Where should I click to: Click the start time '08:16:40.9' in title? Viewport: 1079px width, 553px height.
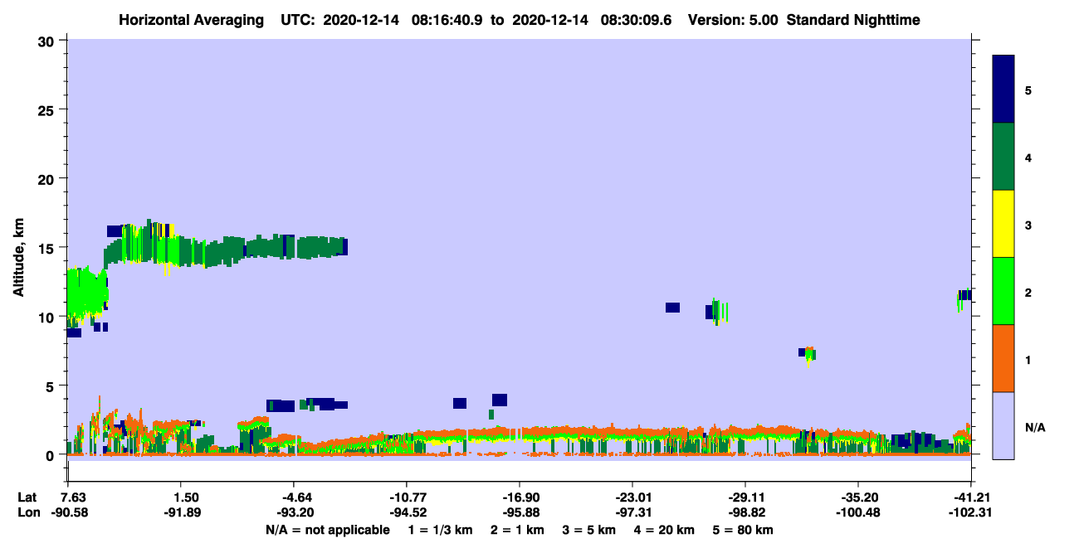pyautogui.click(x=447, y=20)
